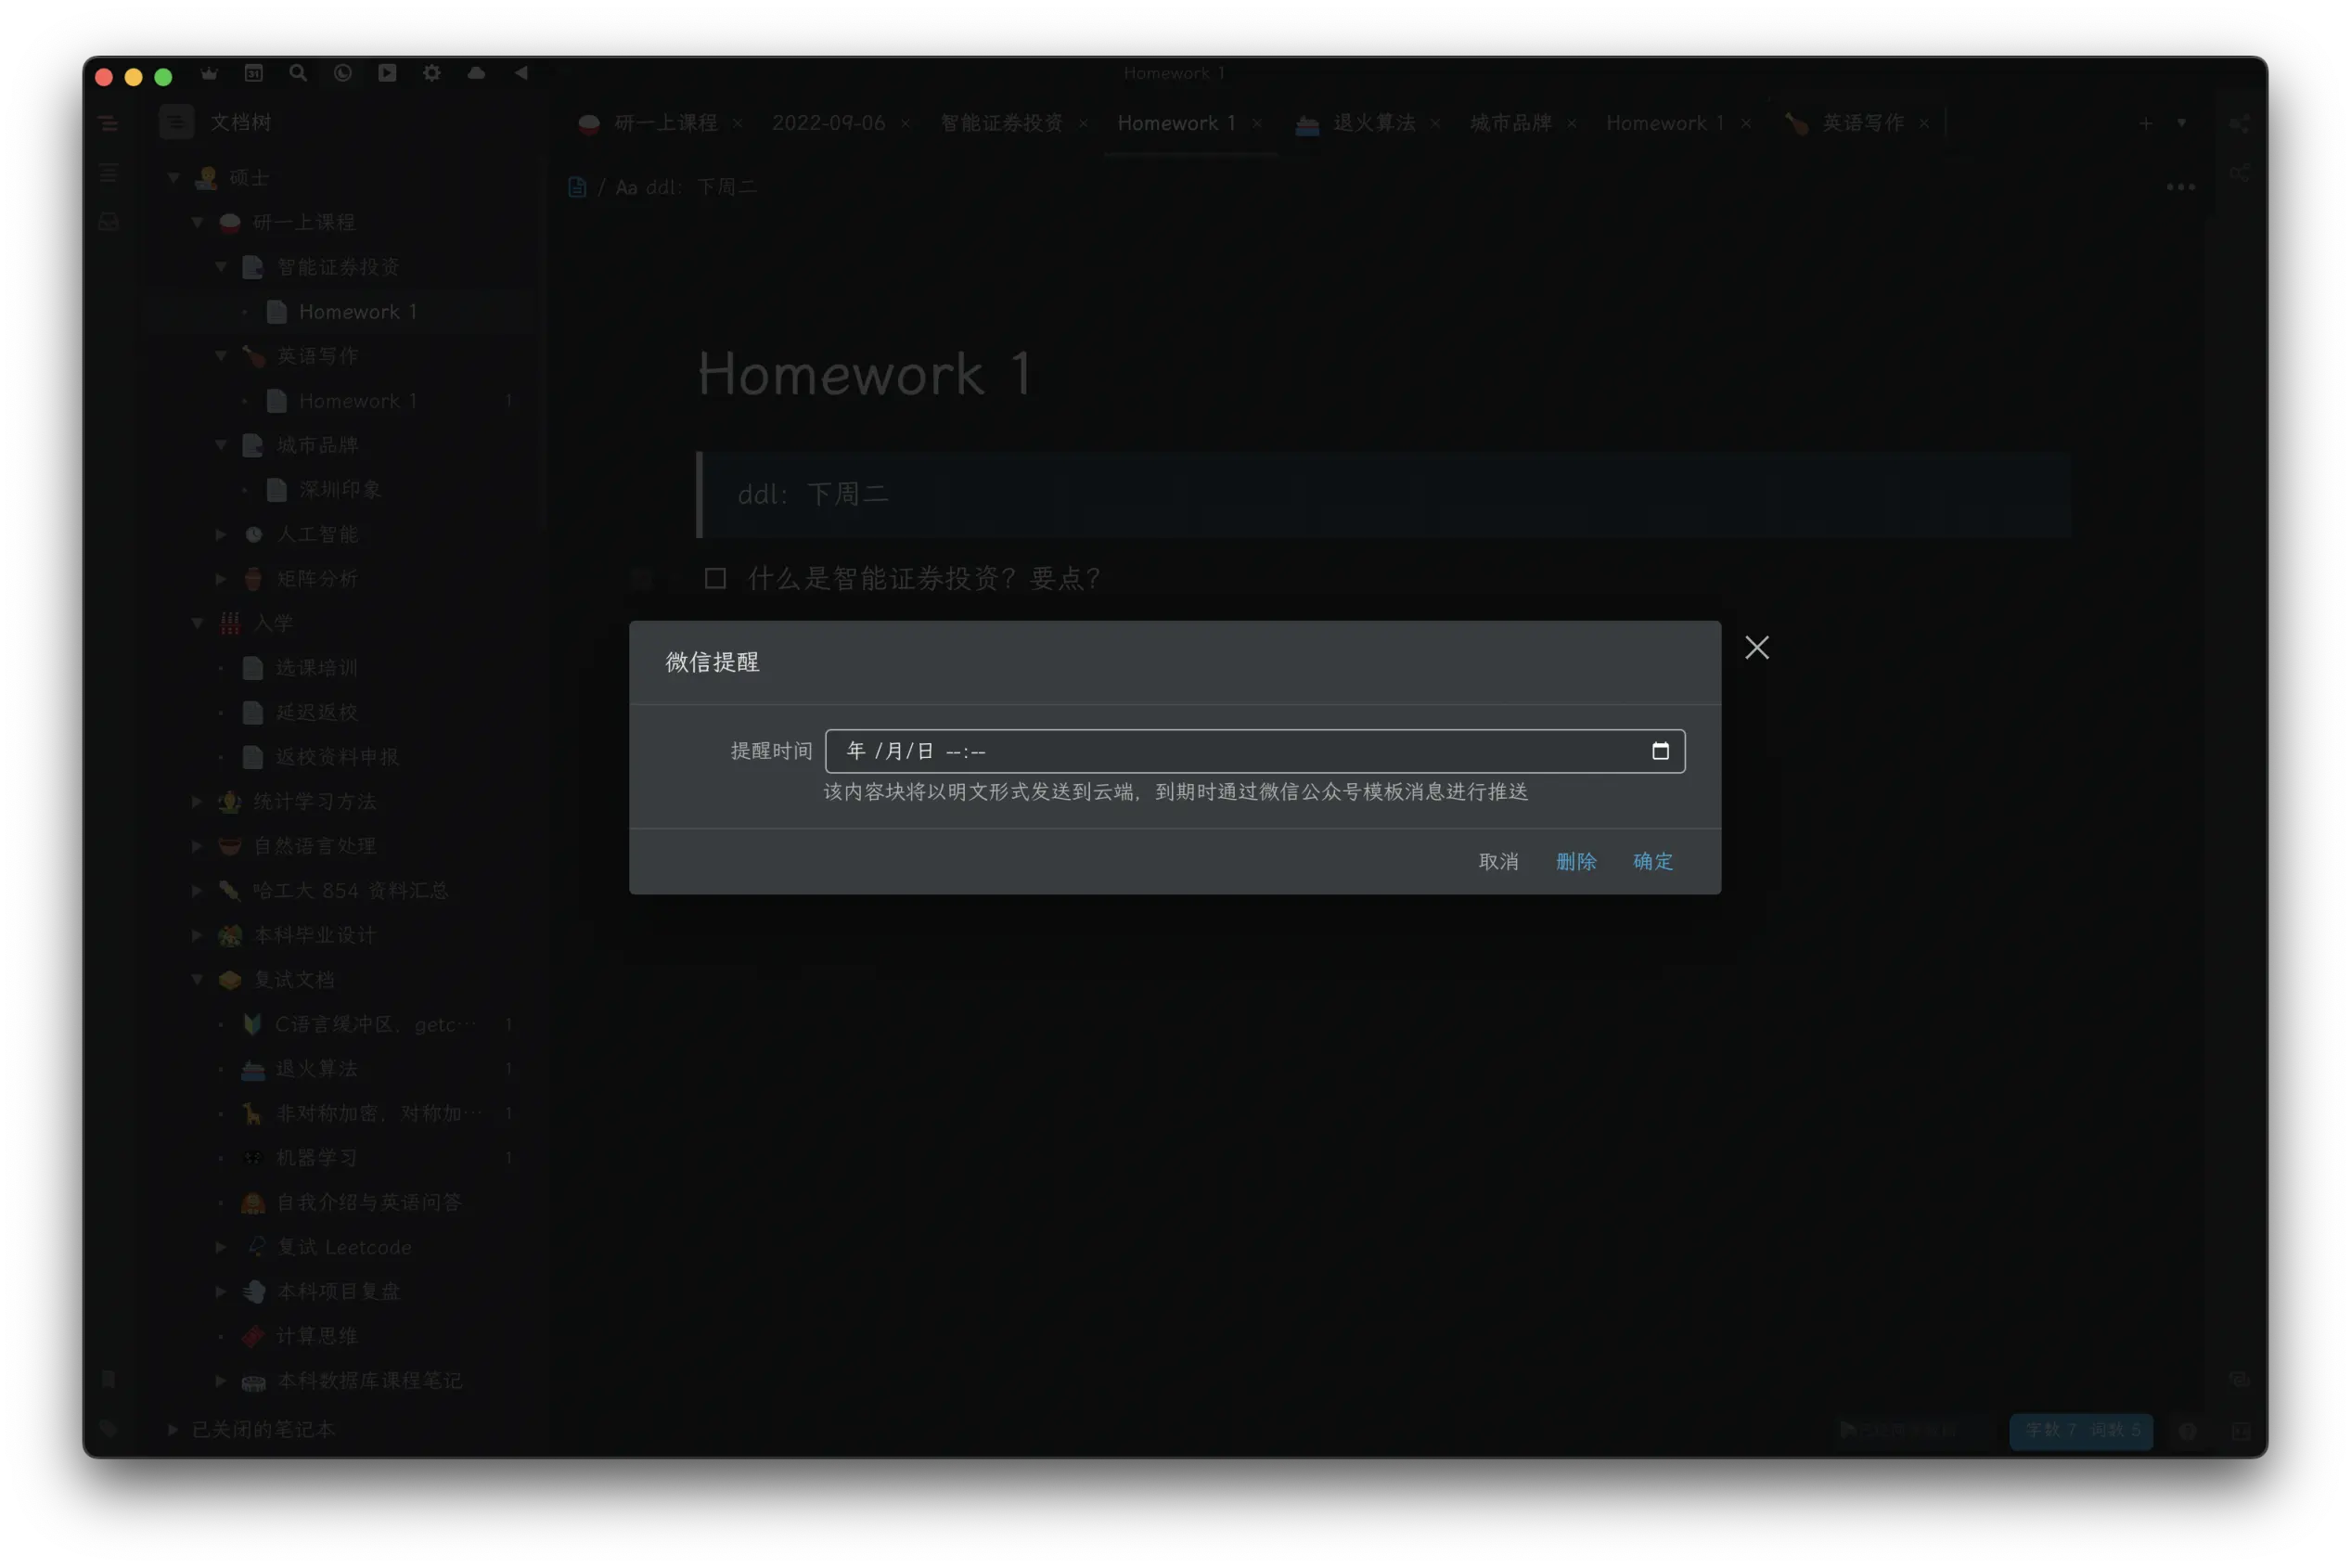2351x1568 pixels.
Task: Open the daily note calendar icon
Action: [x=254, y=73]
